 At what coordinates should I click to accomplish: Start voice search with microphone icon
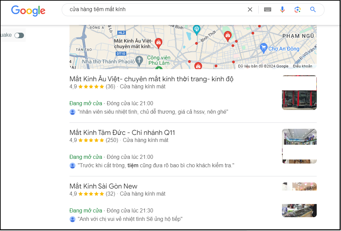tap(282, 9)
